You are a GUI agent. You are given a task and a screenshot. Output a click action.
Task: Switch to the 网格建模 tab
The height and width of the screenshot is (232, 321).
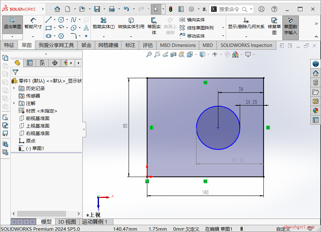(108, 45)
